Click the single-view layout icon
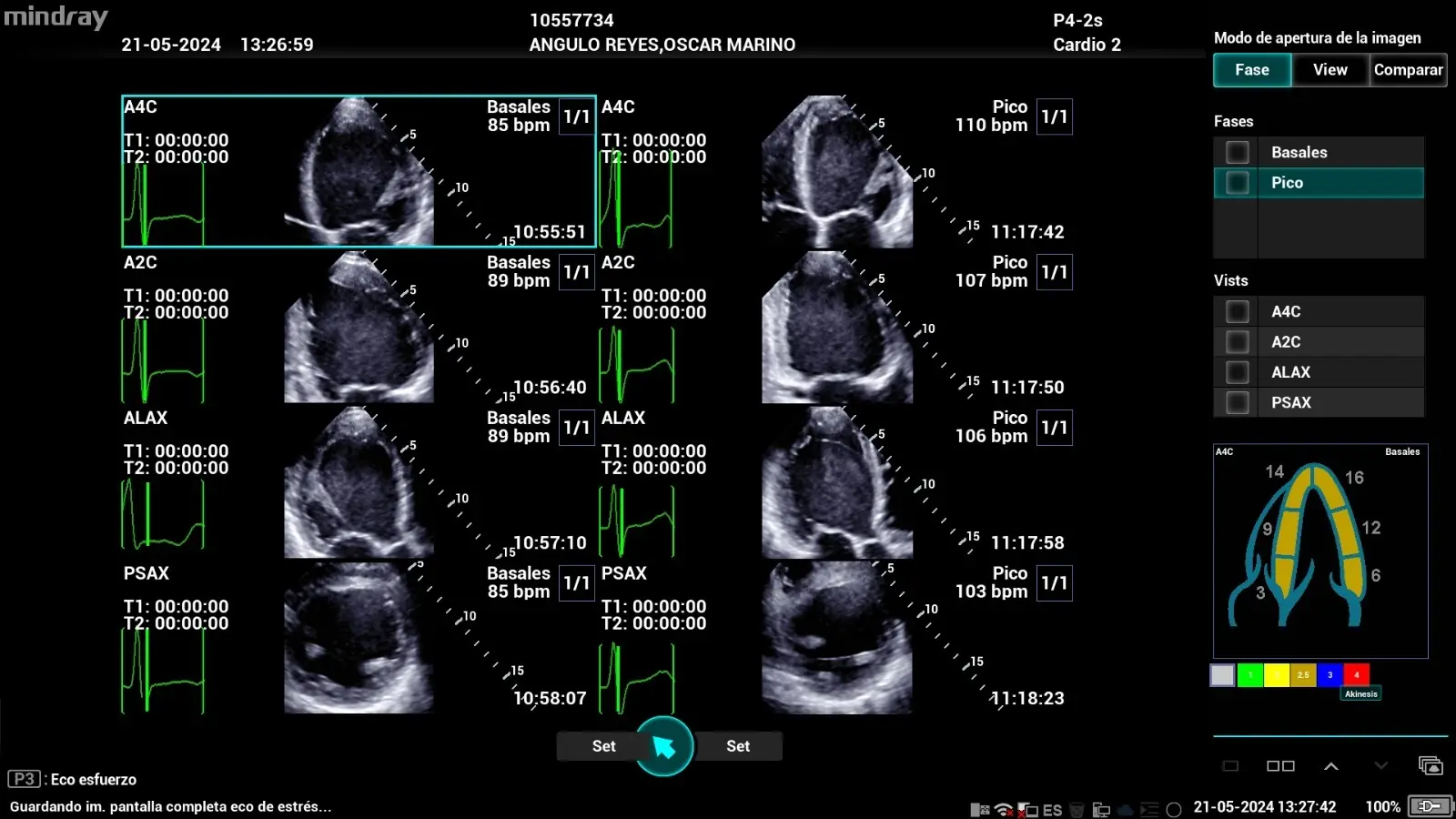Image resolution: width=1456 pixels, height=819 pixels. click(x=1230, y=766)
